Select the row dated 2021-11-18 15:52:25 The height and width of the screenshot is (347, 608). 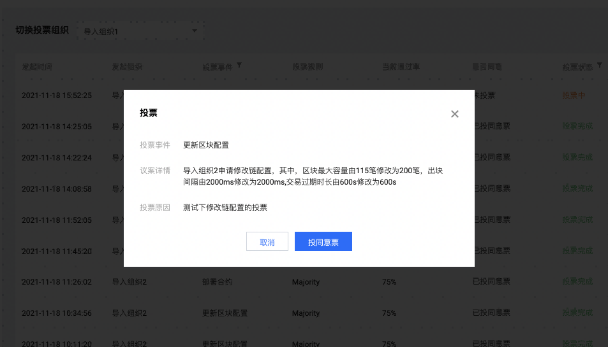[x=57, y=96]
